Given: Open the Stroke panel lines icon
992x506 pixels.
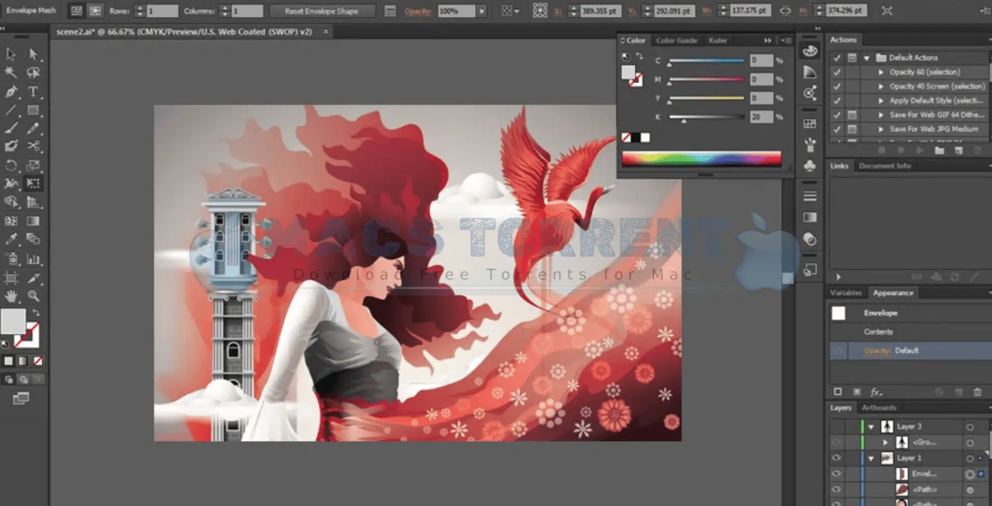Looking at the screenshot, I should click(x=810, y=196).
